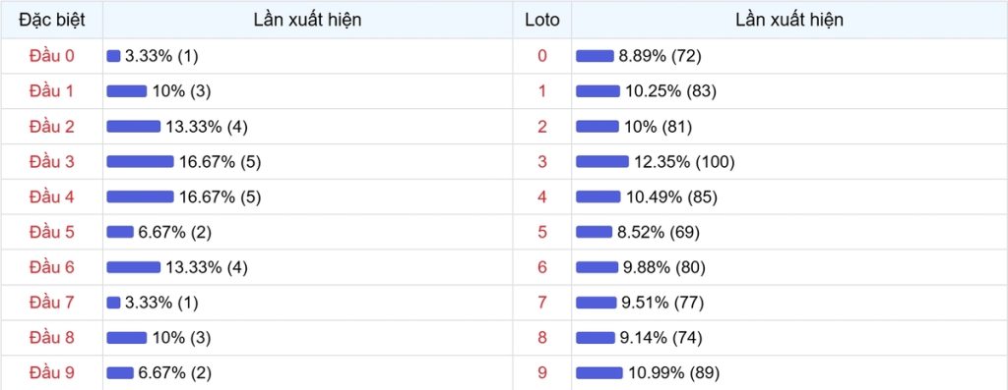Click the Loto number 5 label

(542, 232)
